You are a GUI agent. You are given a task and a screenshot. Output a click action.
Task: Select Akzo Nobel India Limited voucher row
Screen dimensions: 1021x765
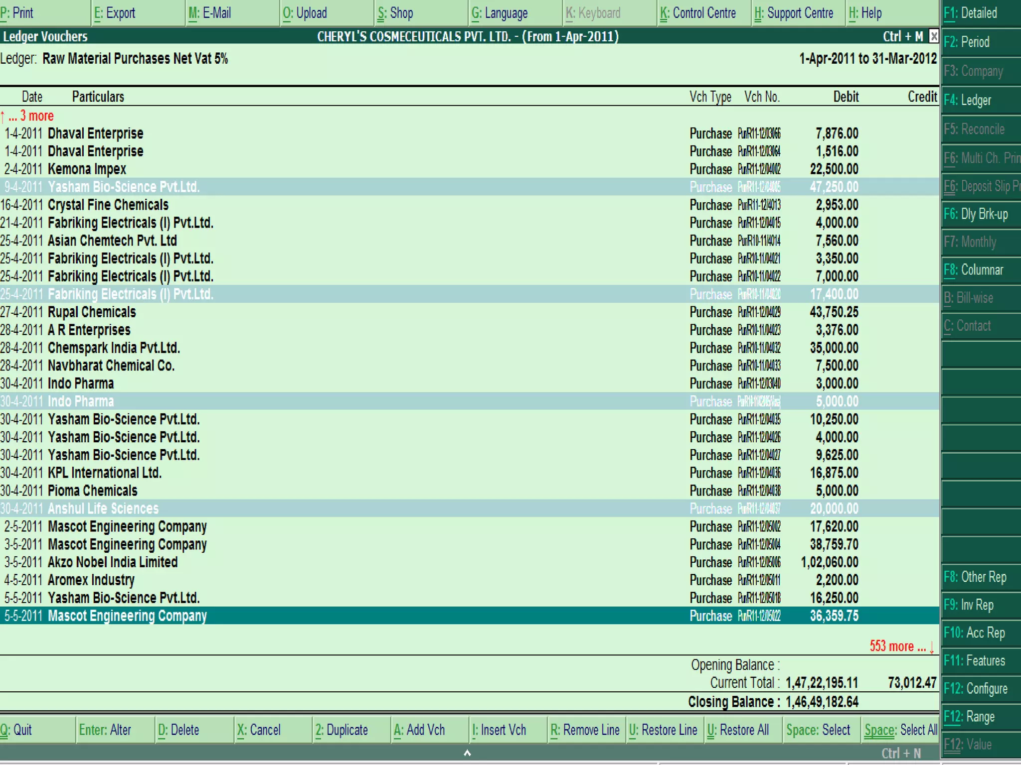click(113, 562)
